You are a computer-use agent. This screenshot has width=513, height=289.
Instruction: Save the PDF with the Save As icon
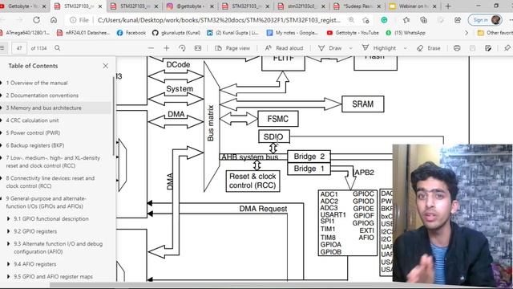click(x=488, y=48)
